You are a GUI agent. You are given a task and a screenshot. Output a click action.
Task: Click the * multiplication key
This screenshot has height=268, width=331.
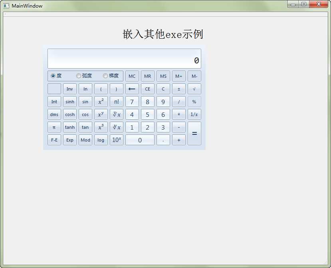coord(179,114)
